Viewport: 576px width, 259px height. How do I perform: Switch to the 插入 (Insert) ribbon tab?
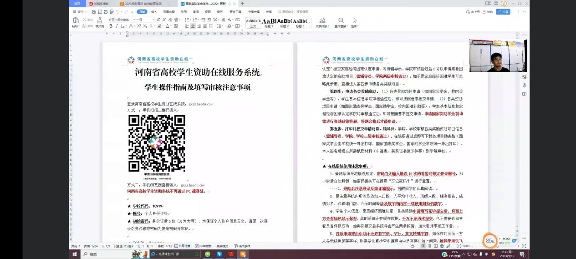pyautogui.click(x=154, y=11)
